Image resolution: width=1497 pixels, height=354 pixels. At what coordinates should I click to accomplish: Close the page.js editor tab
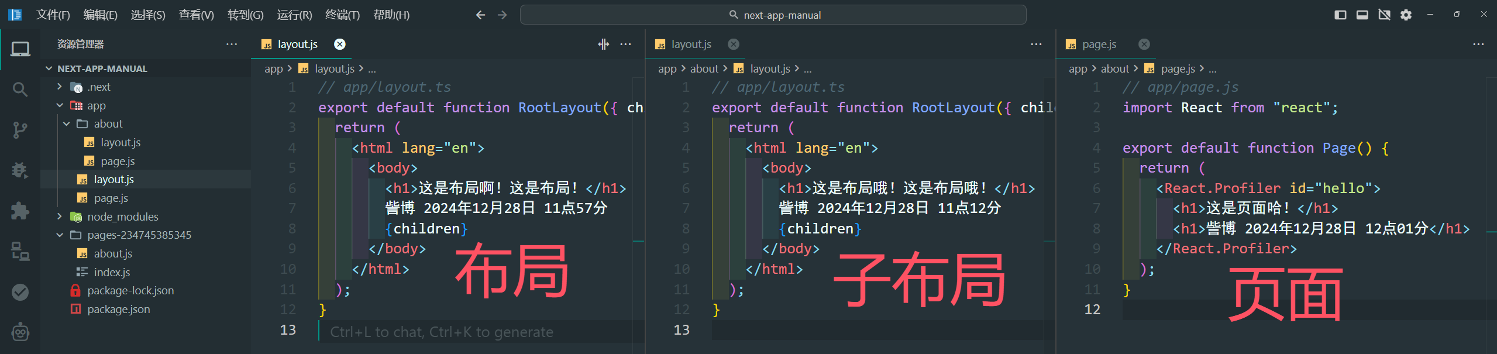pos(1144,44)
